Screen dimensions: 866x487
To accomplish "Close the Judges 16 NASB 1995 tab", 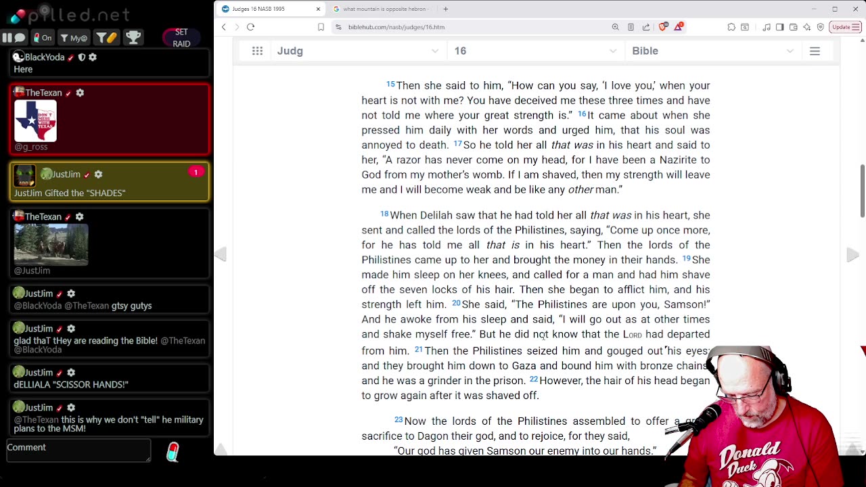I will point(318,9).
